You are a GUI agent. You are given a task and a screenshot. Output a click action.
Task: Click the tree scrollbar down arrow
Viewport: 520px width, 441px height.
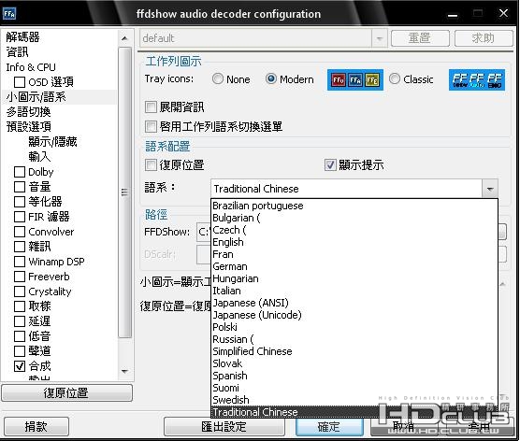point(124,372)
